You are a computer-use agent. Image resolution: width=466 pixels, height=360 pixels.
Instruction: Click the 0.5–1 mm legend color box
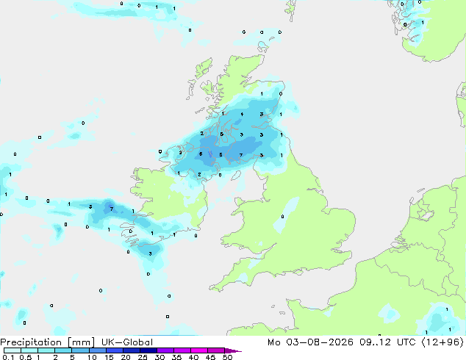click(29, 350)
